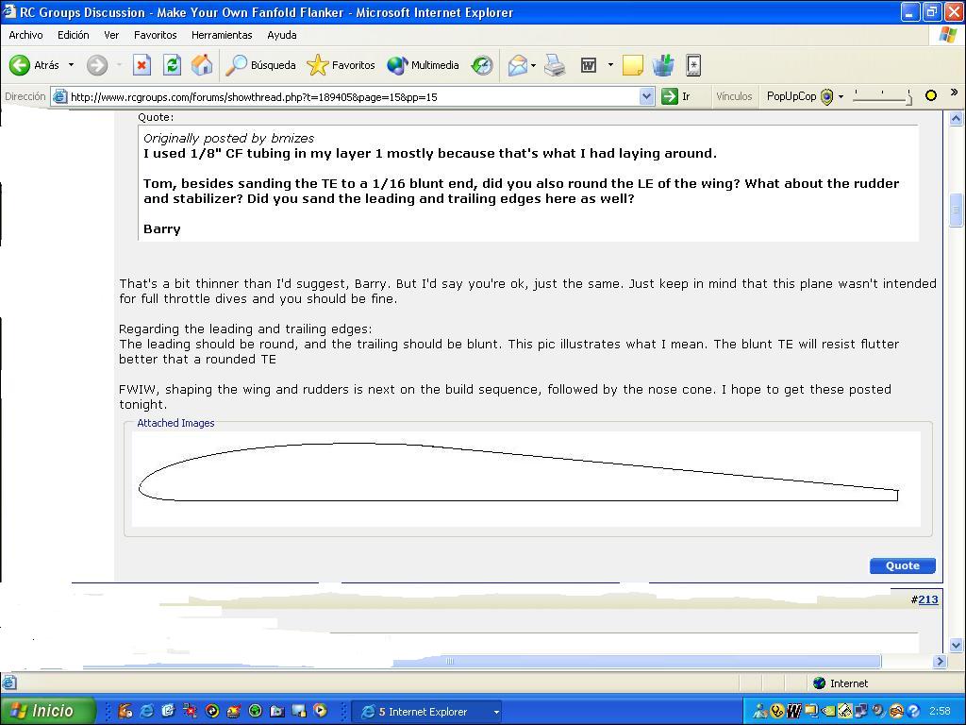The height and width of the screenshot is (725, 966).
Task: Open the Windows Inicio start menu
Action: click(x=48, y=711)
